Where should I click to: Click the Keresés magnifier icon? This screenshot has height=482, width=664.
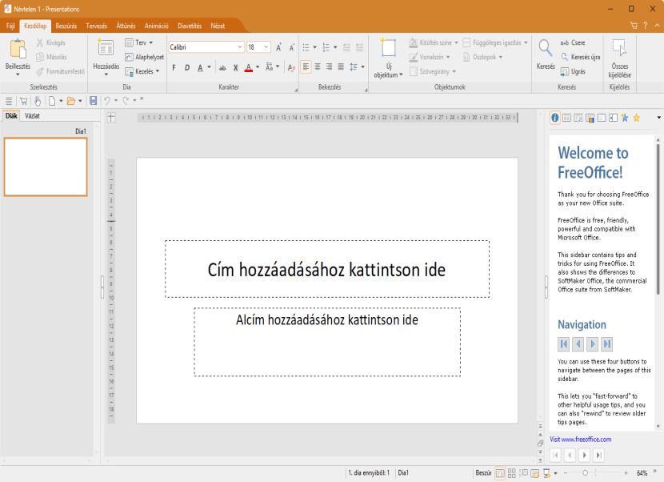coord(545,48)
